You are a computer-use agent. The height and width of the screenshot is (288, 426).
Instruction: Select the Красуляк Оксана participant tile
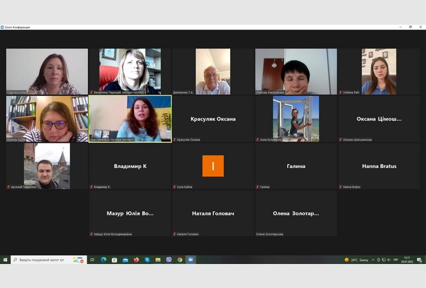coord(213,119)
